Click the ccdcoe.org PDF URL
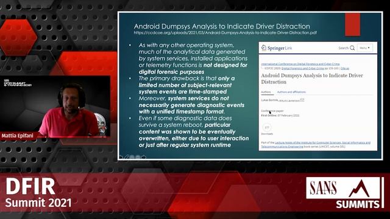Image resolution: width=390 pixels, height=219 pixels. coord(225,32)
